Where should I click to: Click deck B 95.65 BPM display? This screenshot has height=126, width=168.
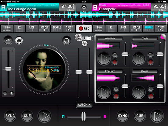159,7
